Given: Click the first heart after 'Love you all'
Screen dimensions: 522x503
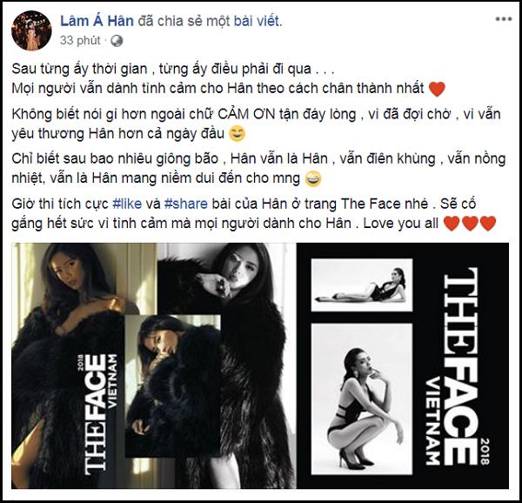Looking at the screenshot, I should [x=452, y=224].
